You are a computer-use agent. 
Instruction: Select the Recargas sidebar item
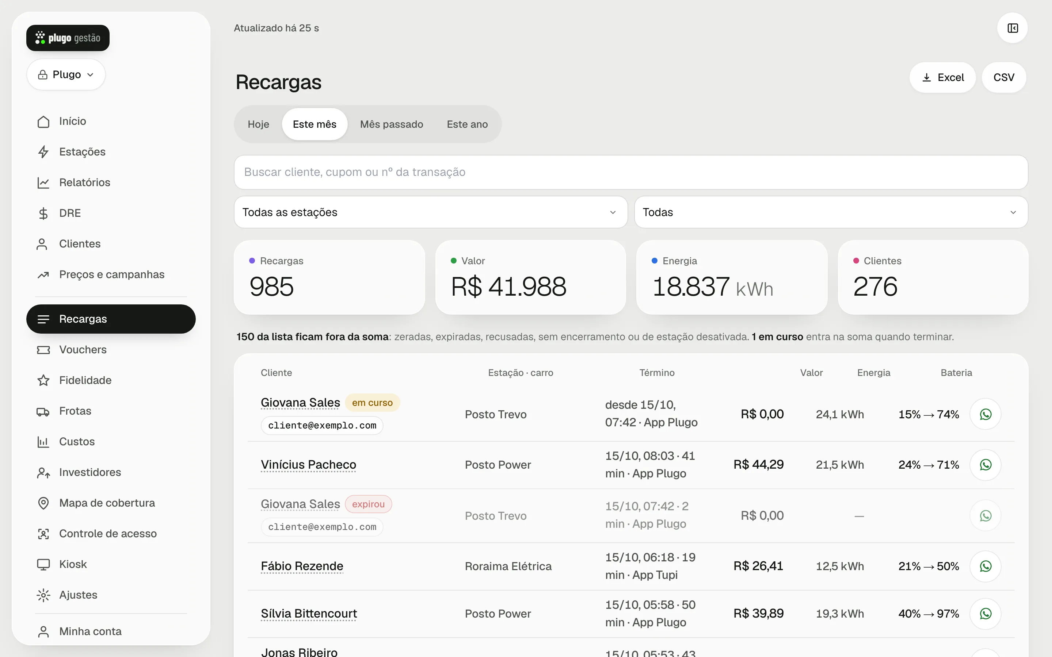111,319
